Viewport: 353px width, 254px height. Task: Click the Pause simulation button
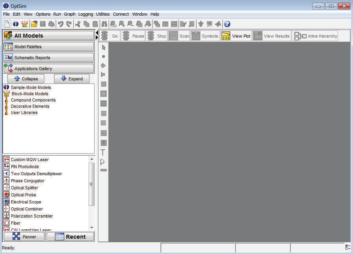[x=133, y=36]
